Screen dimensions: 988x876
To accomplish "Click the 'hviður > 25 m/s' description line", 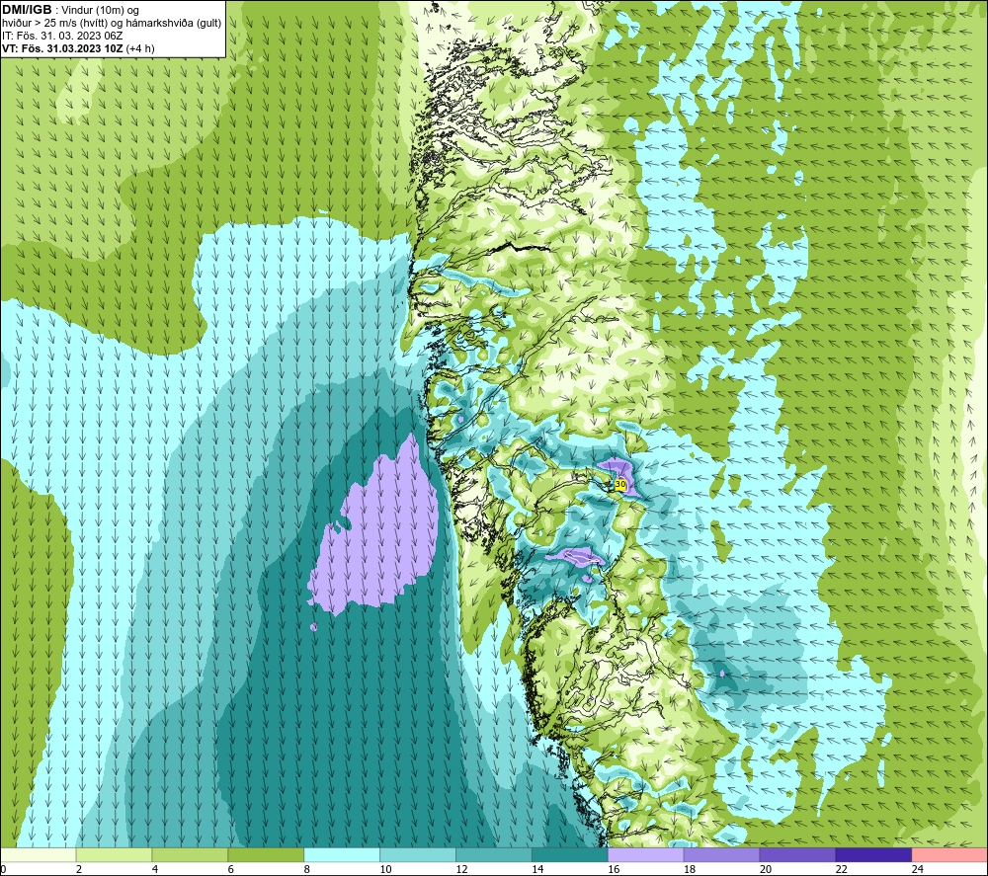I will click(112, 24).
